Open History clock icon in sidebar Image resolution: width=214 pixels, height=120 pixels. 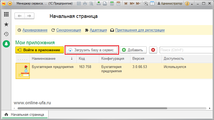(x=6, y=34)
